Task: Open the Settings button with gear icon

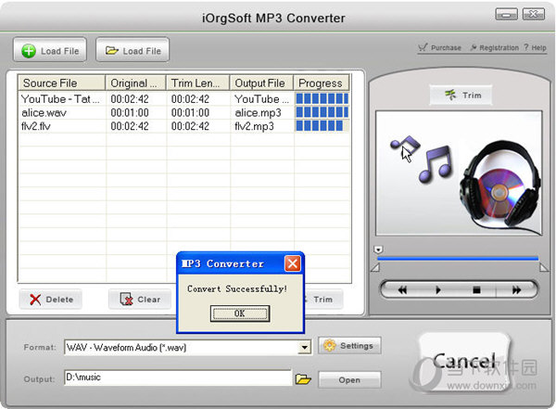Action: point(349,345)
